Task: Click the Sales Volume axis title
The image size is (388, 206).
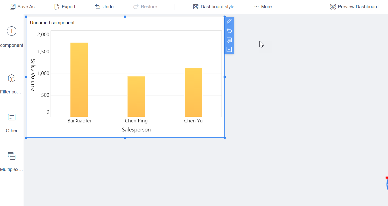Action: pyautogui.click(x=33, y=75)
